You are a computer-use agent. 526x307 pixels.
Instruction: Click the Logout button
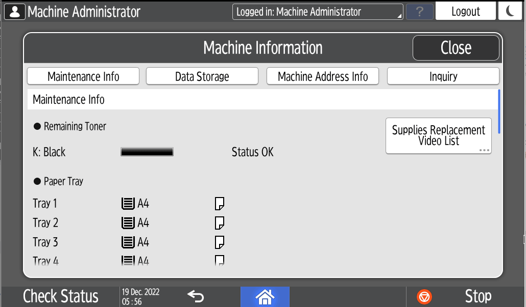tap(465, 11)
